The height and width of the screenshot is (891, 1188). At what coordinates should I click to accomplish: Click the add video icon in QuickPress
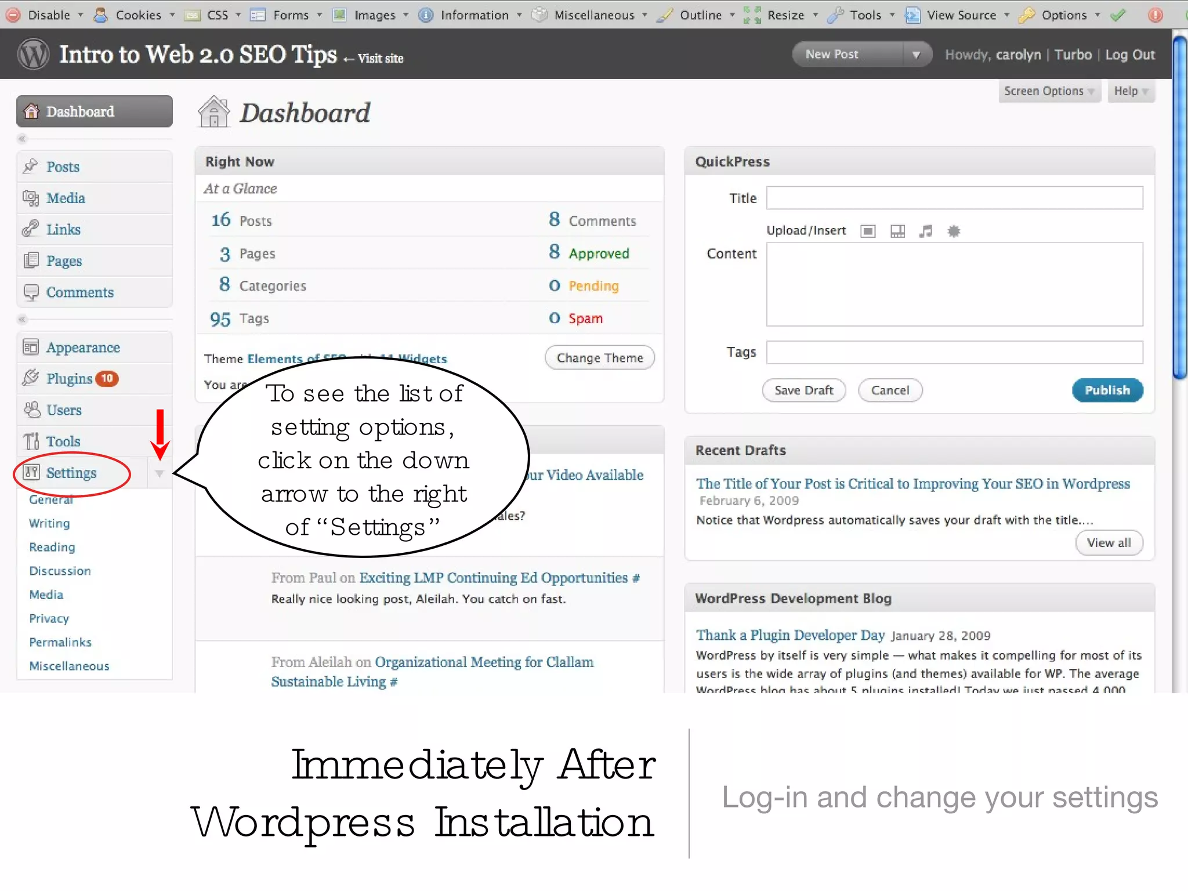coord(897,231)
